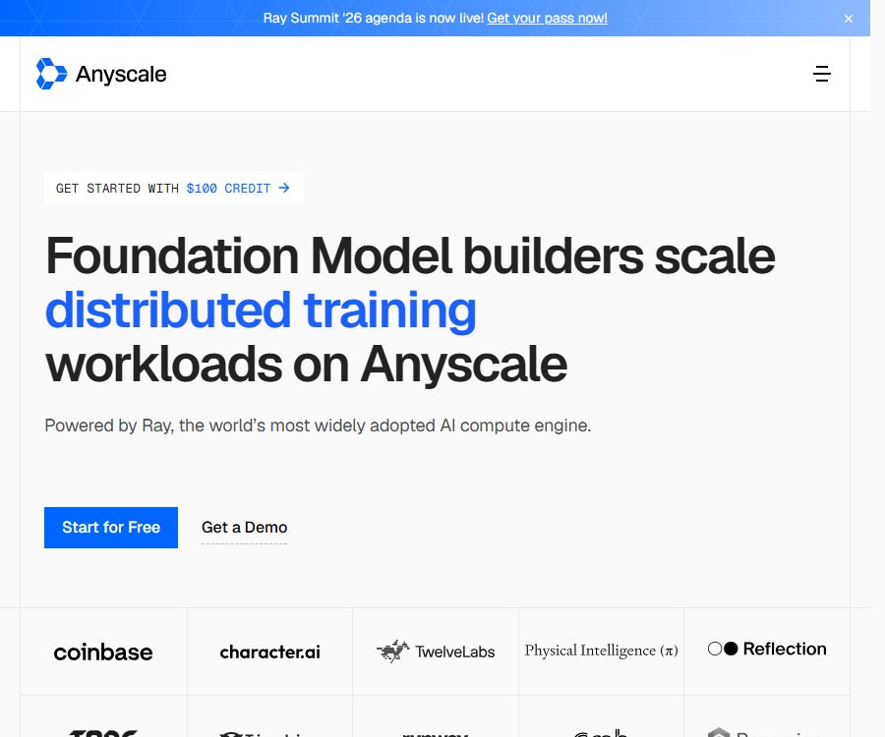885x737 pixels.
Task: Open the hamburger navigation menu
Action: tap(822, 74)
